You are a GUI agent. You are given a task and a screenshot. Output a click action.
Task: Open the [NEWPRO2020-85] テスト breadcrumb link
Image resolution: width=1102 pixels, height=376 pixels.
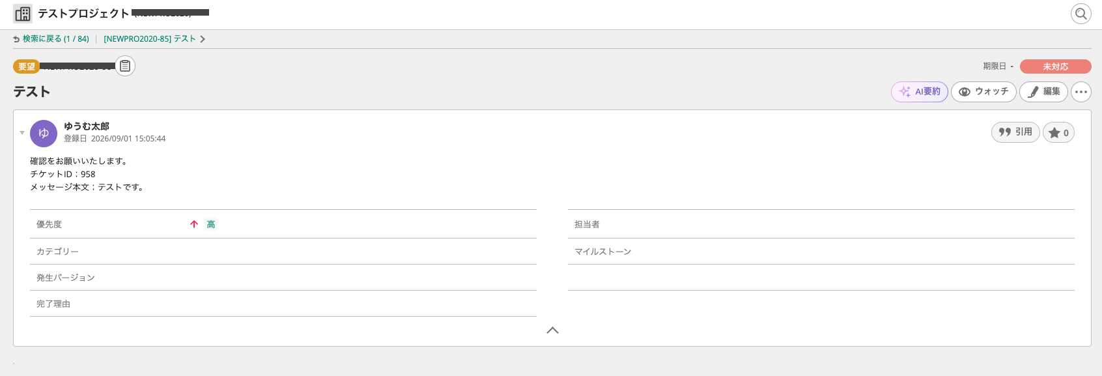click(x=150, y=39)
